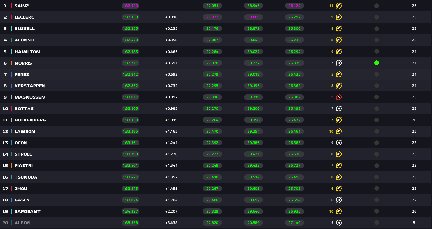Click Sargeant's medium tyre icon
The image size is (432, 229).
tap(339, 211)
